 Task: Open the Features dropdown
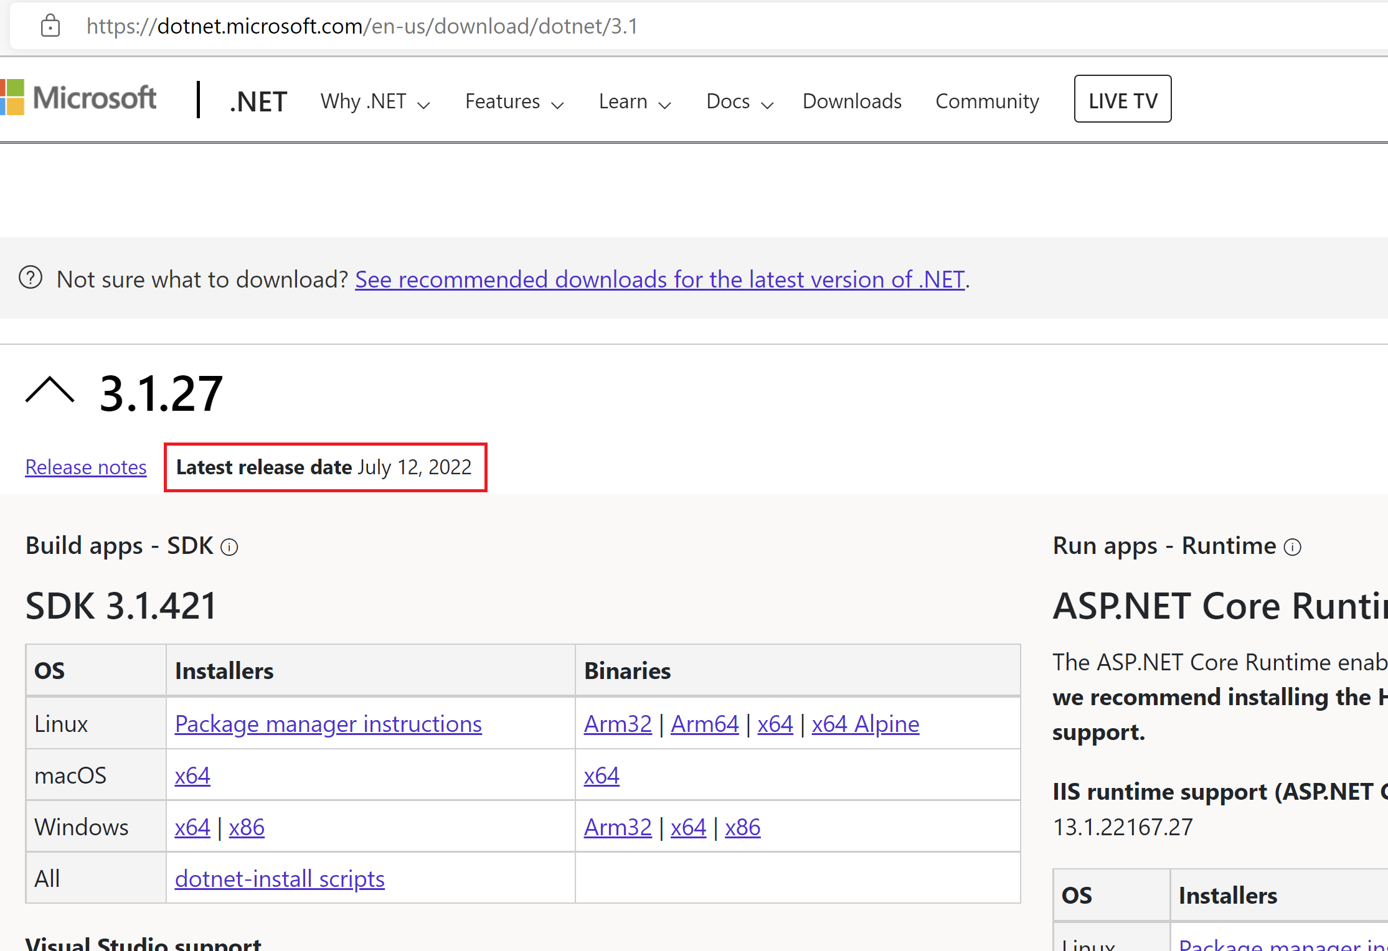tap(514, 101)
